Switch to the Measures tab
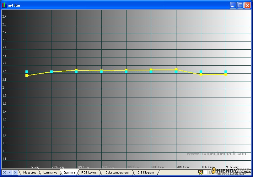The height and width of the screenshot is (177, 253). [x=30, y=173]
